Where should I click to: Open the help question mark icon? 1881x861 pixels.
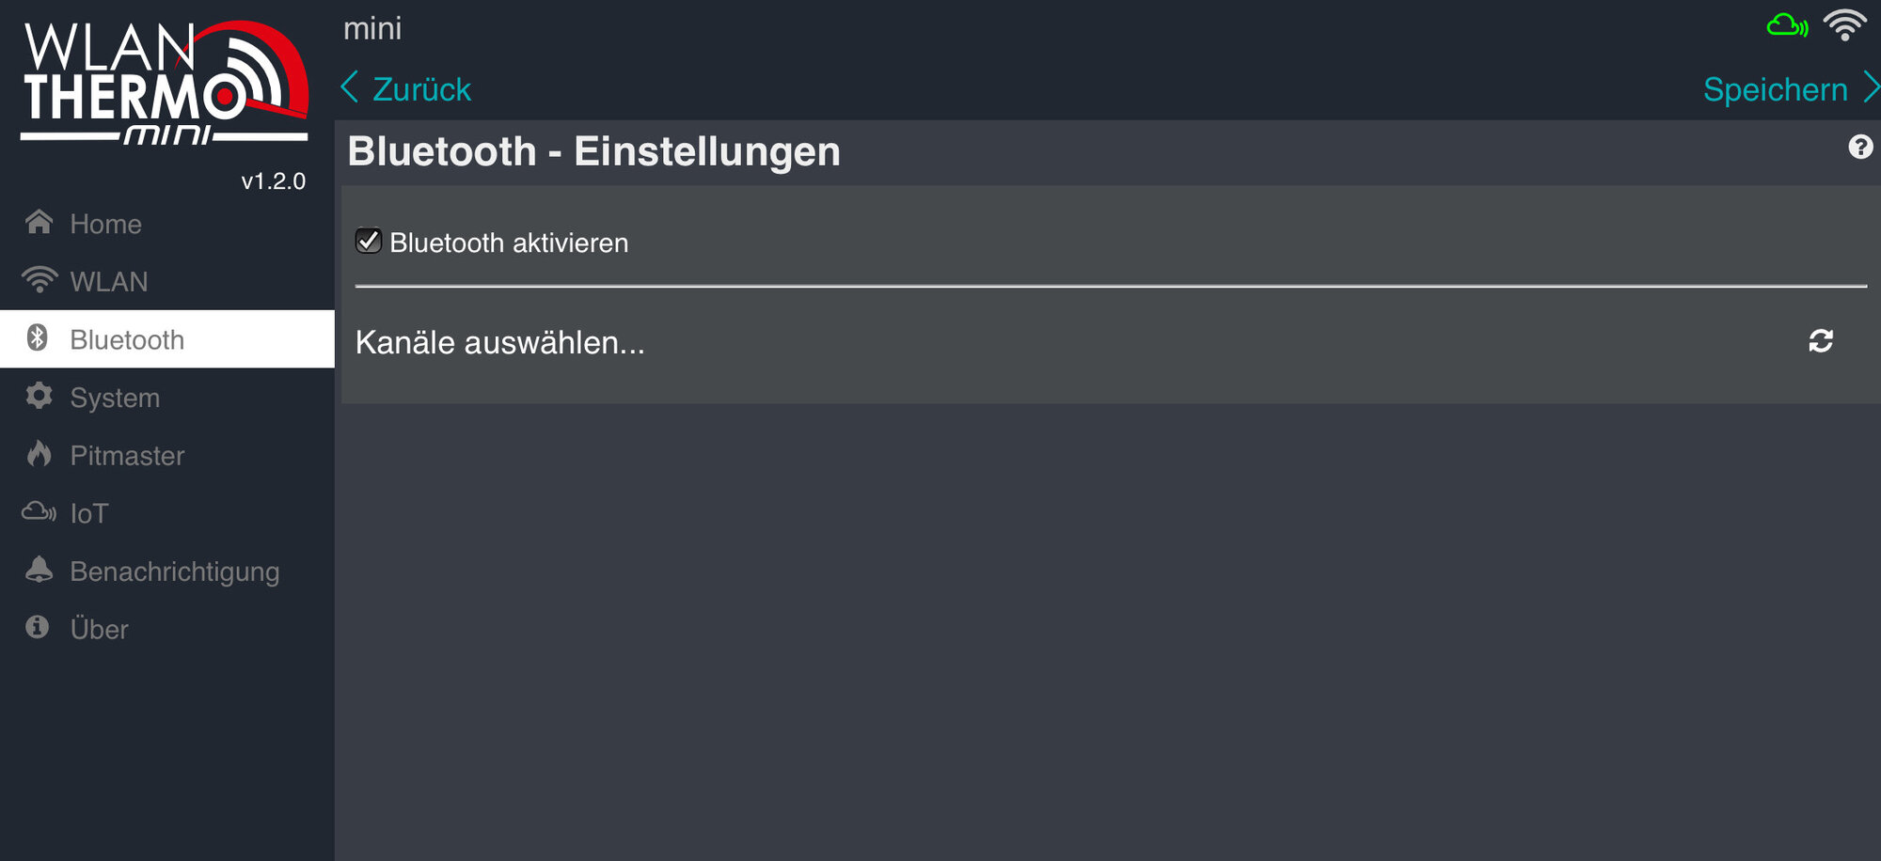[x=1860, y=147]
